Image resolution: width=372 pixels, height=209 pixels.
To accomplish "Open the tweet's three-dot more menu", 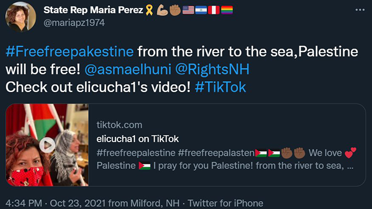I will 360,10.
